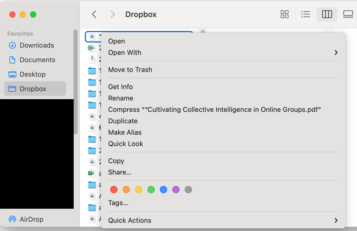The image size is (357, 231).
Task: Click Share… option
Action: 120,172
